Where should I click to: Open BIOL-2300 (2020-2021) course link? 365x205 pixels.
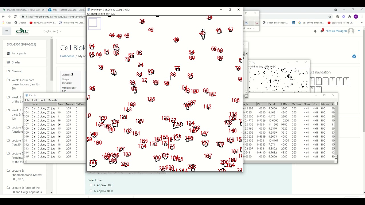[21, 44]
